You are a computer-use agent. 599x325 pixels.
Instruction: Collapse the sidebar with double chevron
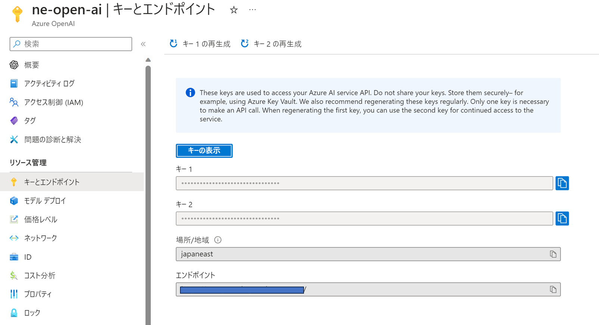[x=143, y=44]
